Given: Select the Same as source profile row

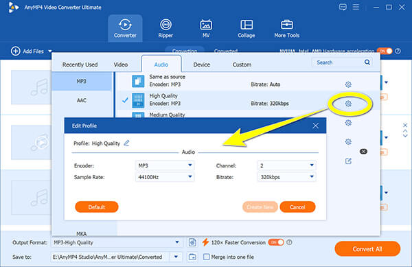Looking at the screenshot, I should tap(247, 81).
